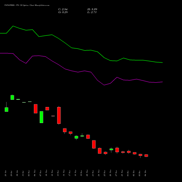Select the 04 Nov date label
The image size is (182, 182).
35,173
